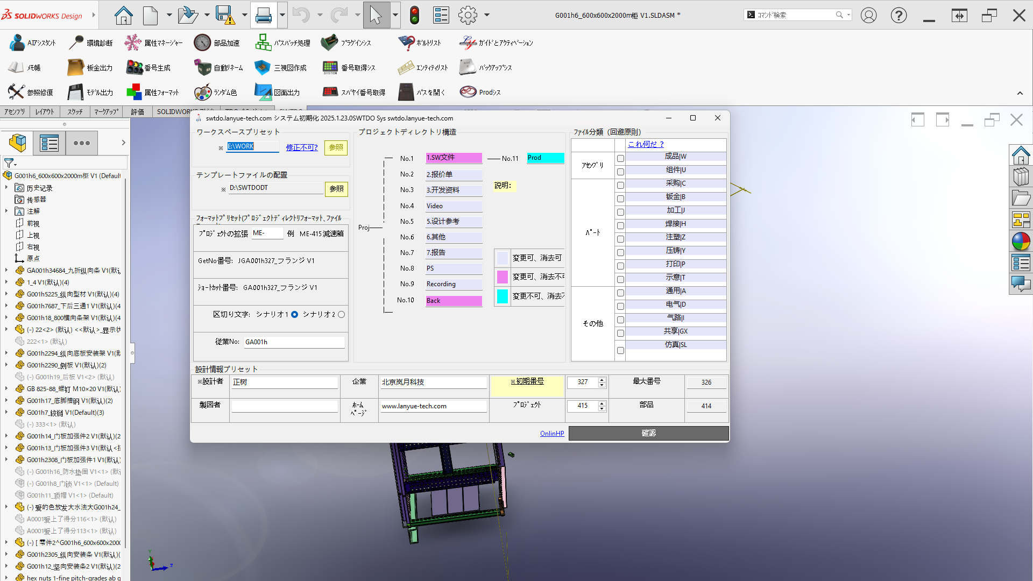Viewport: 1033px width, 581px height.
Task: Click the 板金出力 sheet metal export icon
Action: [x=75, y=68]
